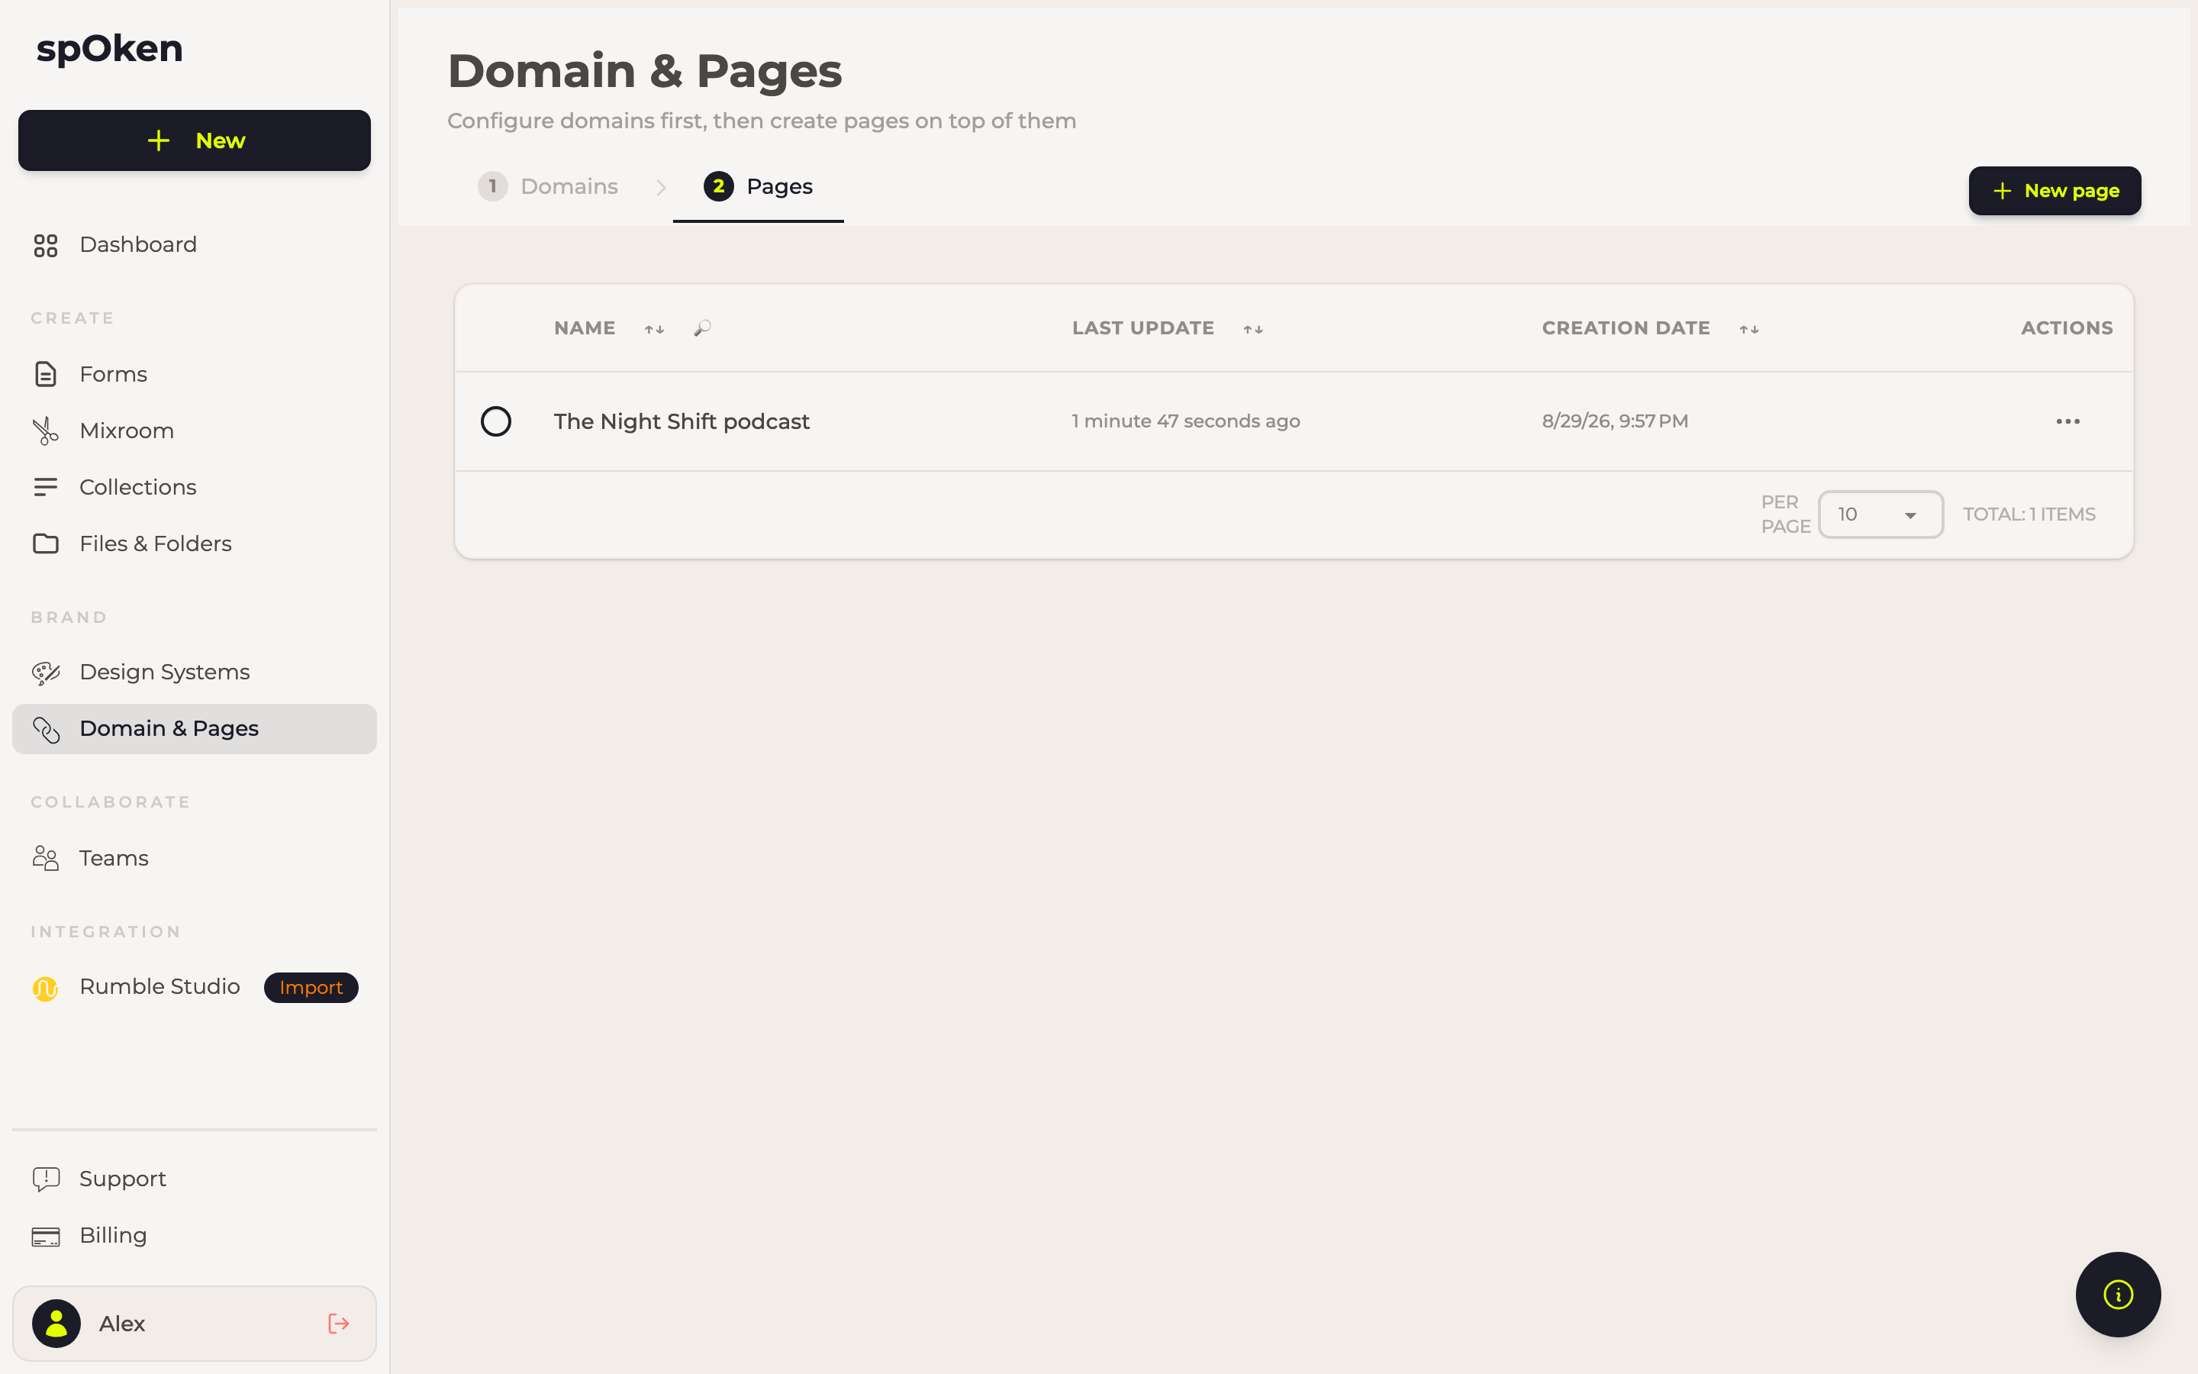Click the Dashboard grid icon
The width and height of the screenshot is (2198, 1374).
pyautogui.click(x=46, y=245)
